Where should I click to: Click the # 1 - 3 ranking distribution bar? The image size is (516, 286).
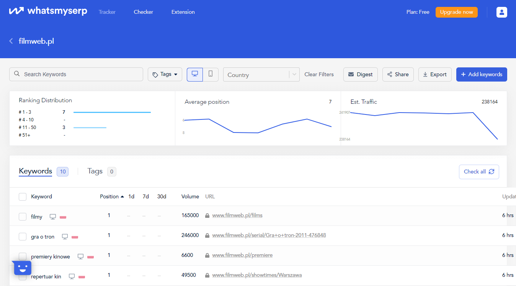[x=112, y=112]
